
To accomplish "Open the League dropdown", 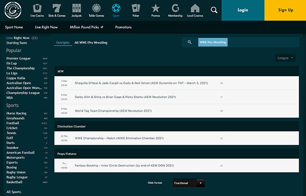I will click(x=285, y=58).
